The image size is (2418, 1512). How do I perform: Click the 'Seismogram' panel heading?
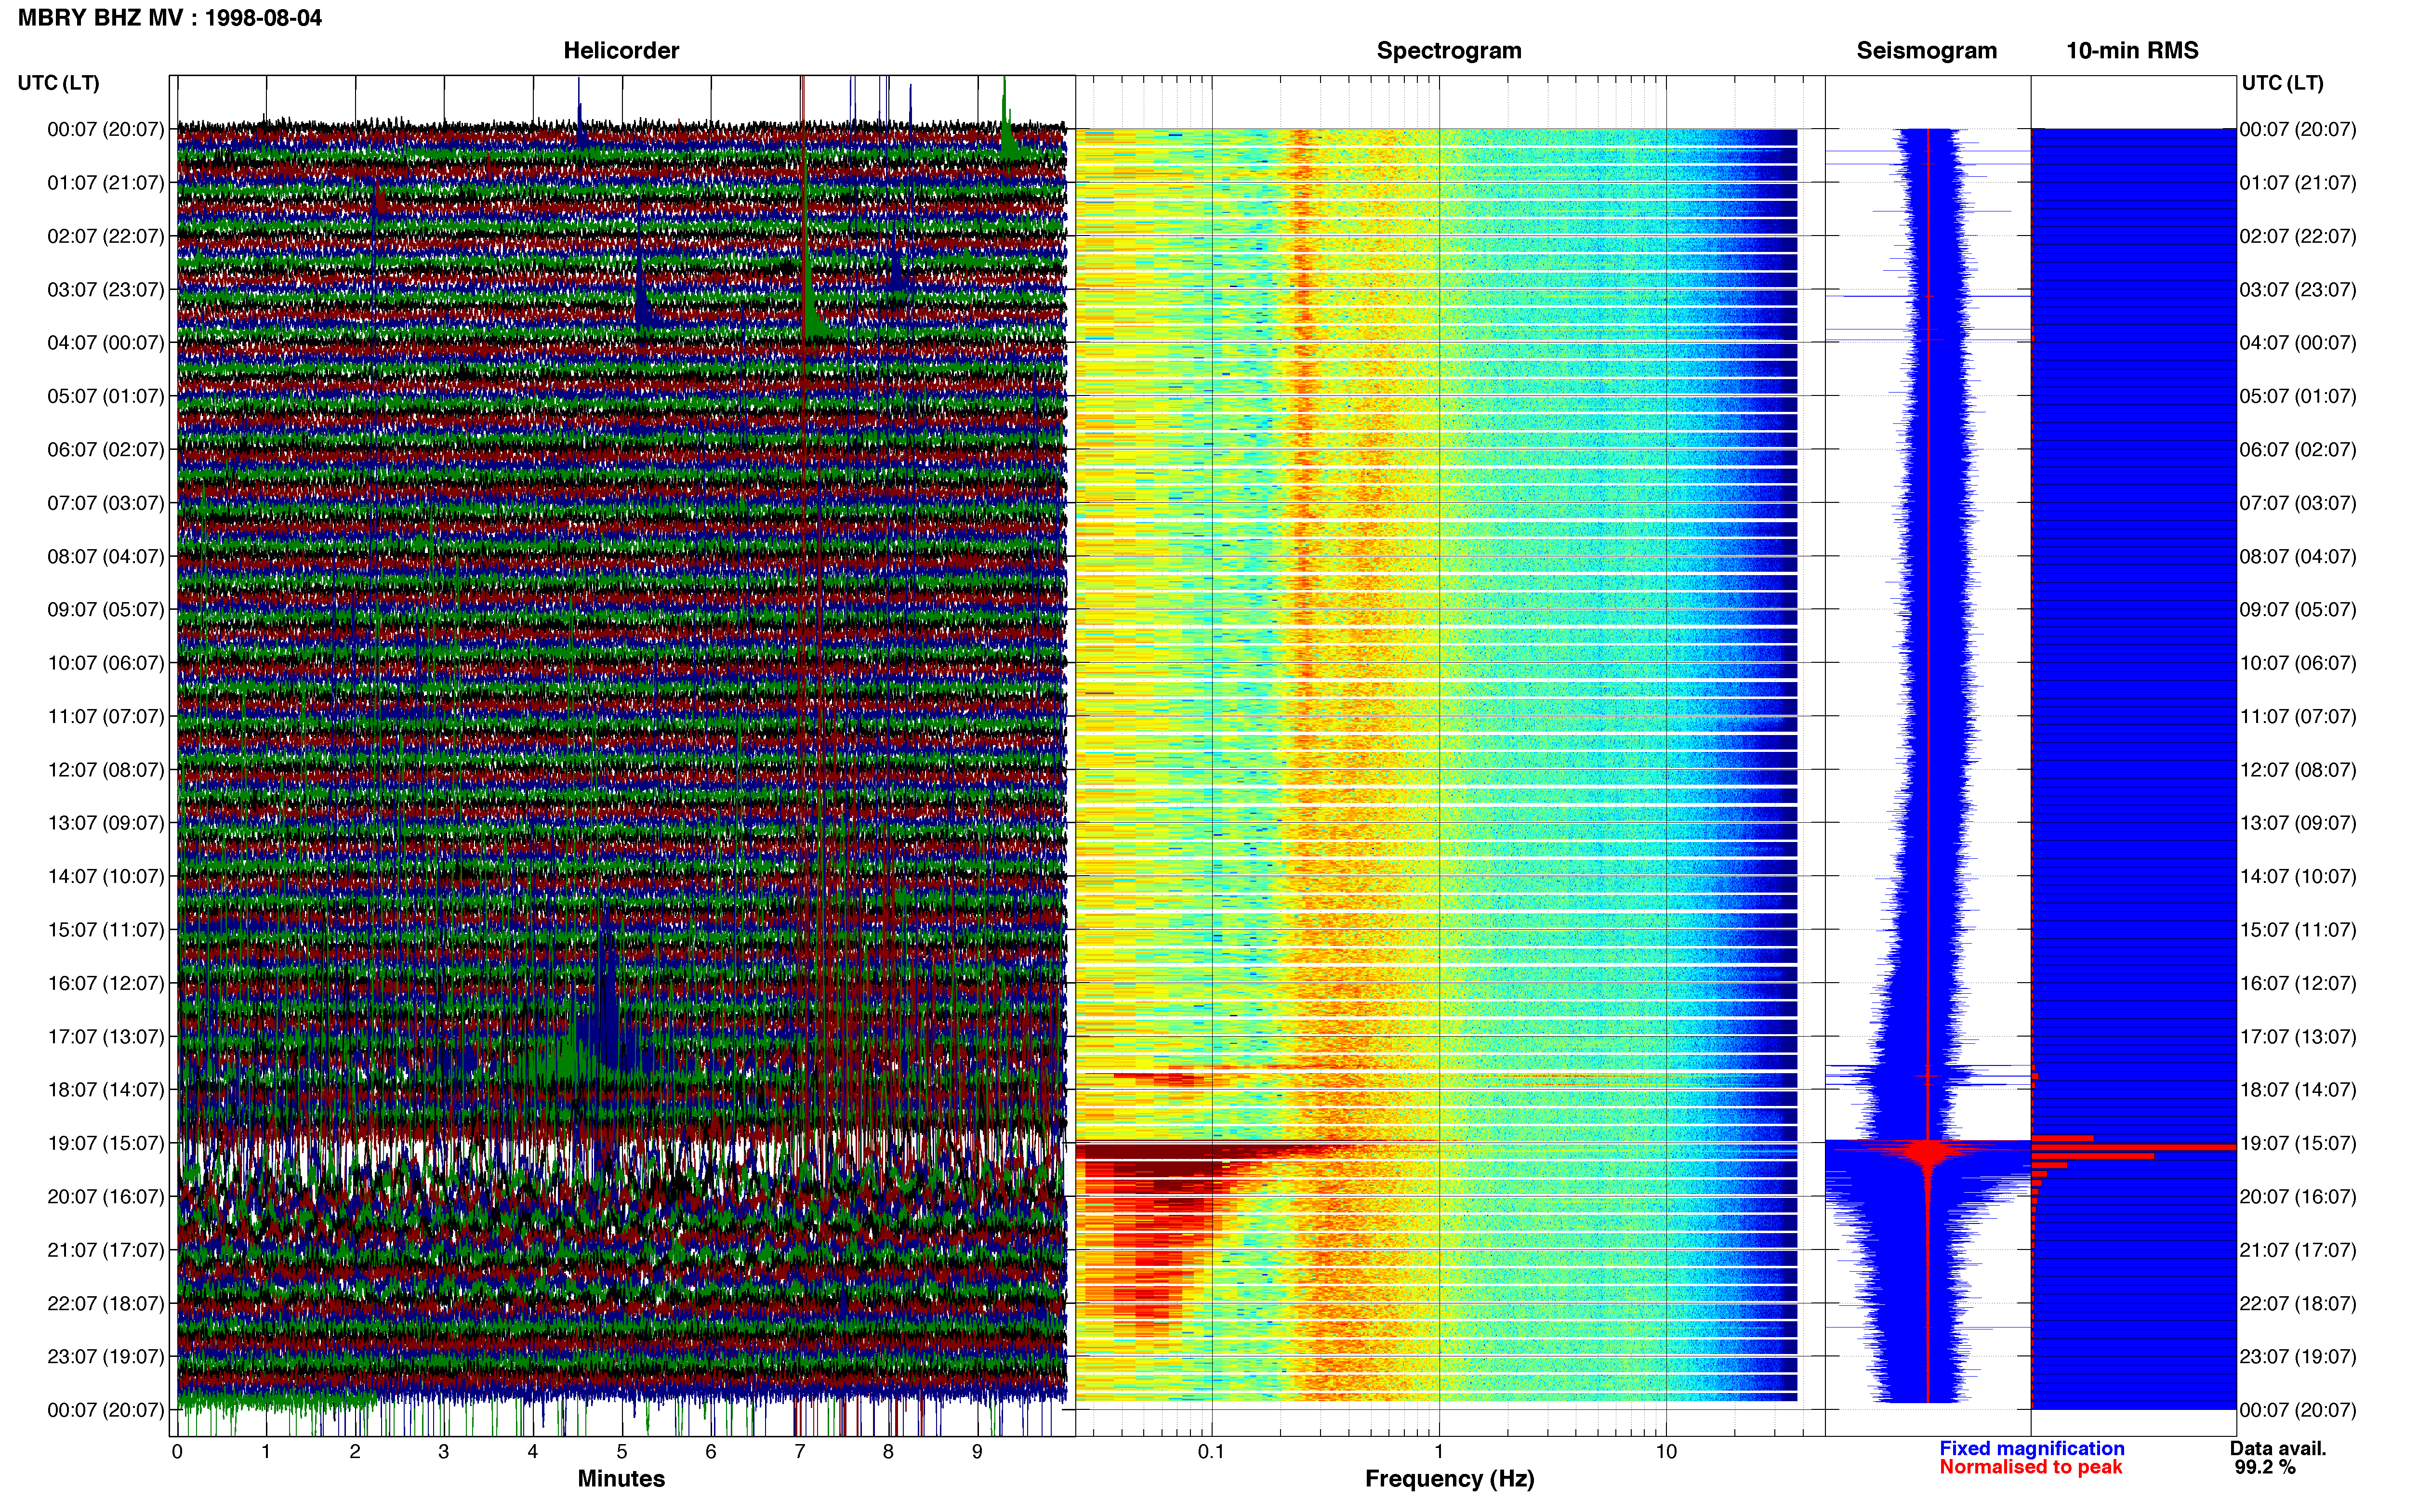pyautogui.click(x=1926, y=50)
